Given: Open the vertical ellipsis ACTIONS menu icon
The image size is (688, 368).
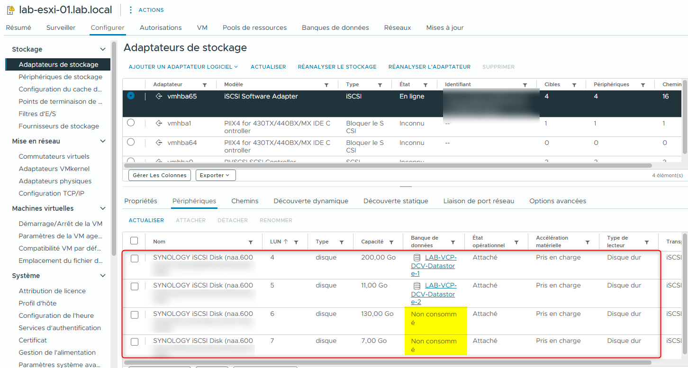Looking at the screenshot, I should pyautogui.click(x=131, y=9).
